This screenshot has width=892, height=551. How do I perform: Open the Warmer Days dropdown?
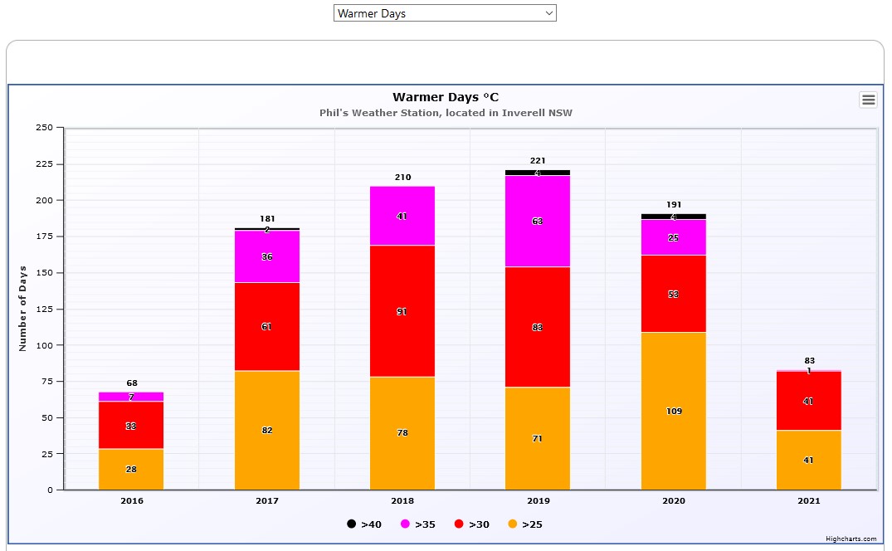coord(445,13)
